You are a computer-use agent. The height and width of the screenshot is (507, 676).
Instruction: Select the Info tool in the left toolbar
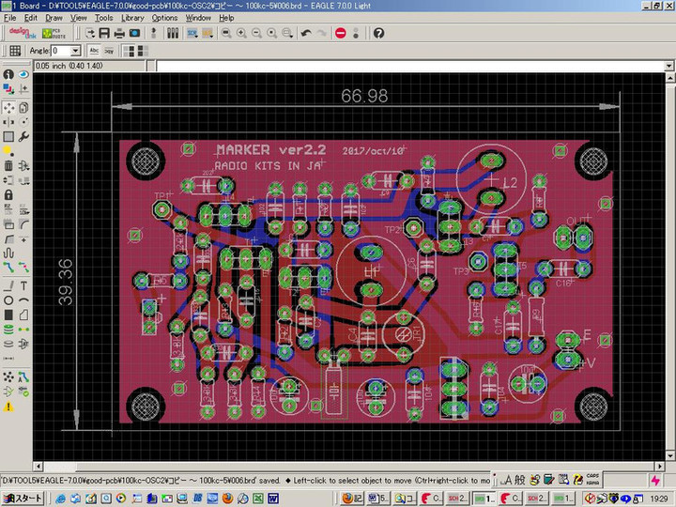8,74
